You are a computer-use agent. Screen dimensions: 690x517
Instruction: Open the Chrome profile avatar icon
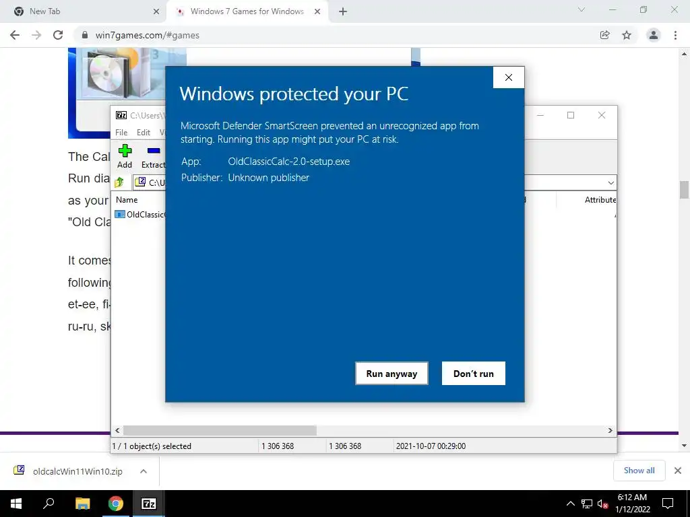(x=654, y=35)
